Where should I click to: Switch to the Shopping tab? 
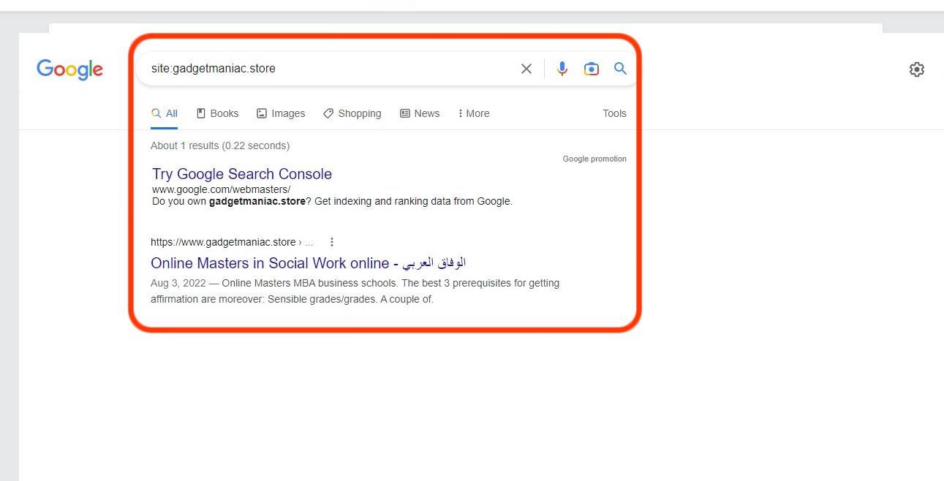click(352, 113)
